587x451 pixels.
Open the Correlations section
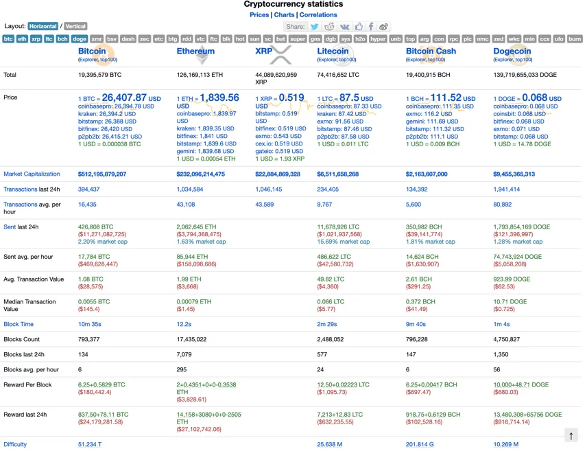coord(318,15)
